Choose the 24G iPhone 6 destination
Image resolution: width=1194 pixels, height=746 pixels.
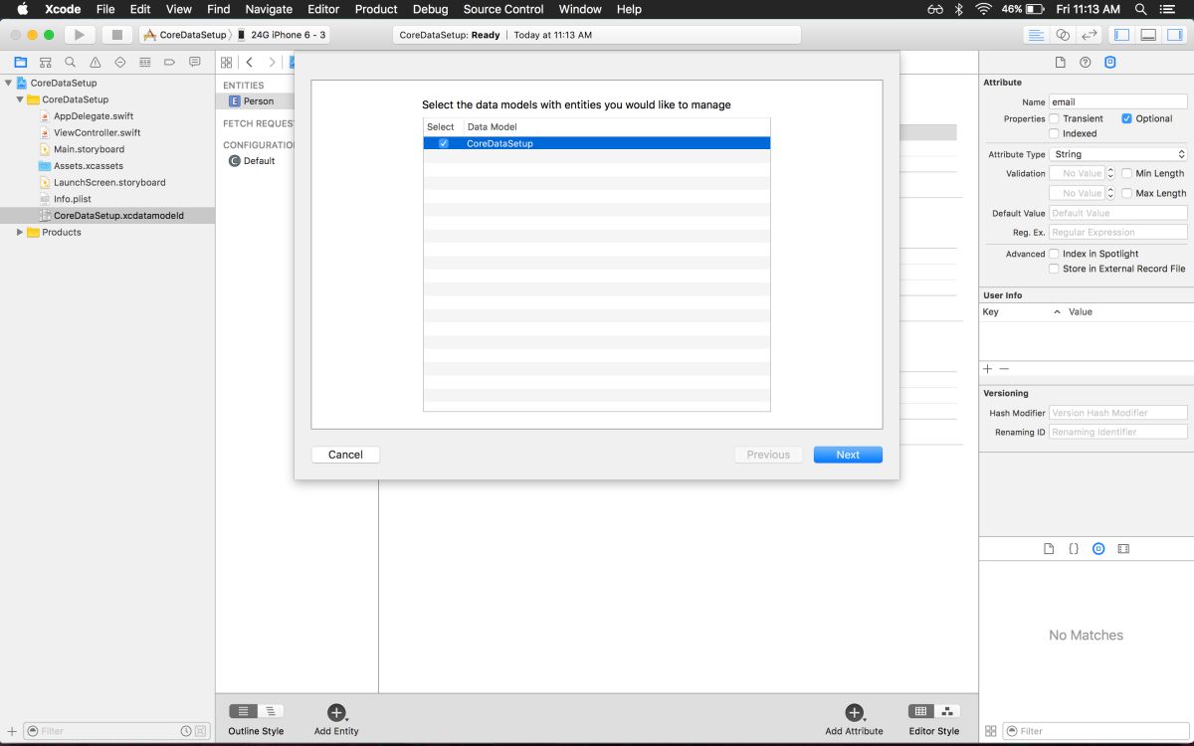click(x=282, y=35)
